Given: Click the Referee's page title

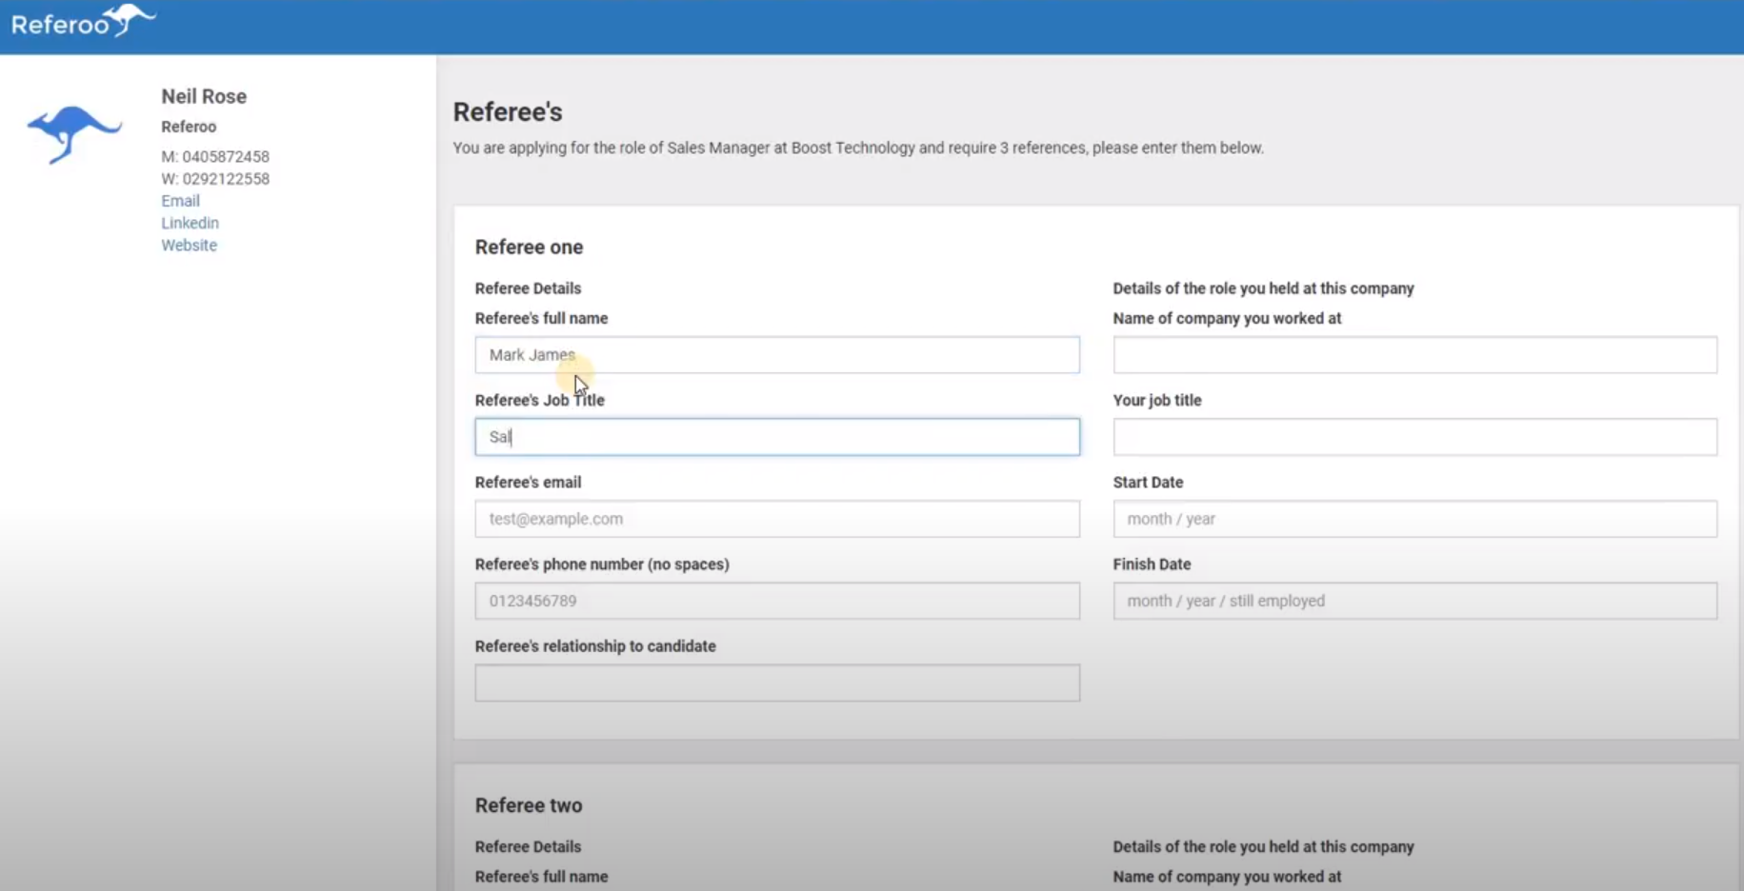Looking at the screenshot, I should 508,112.
